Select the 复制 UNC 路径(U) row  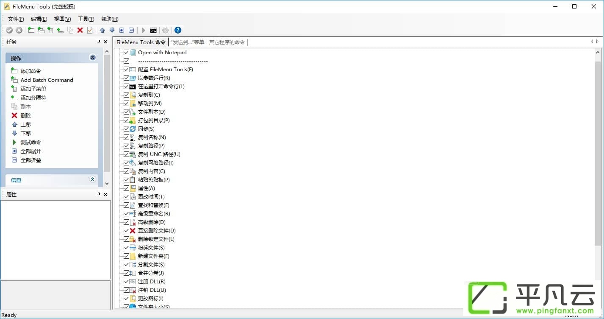[159, 154]
